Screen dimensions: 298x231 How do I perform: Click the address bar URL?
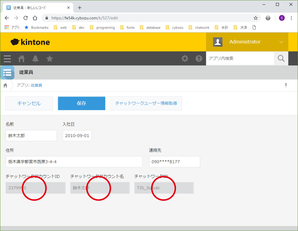[85, 18]
